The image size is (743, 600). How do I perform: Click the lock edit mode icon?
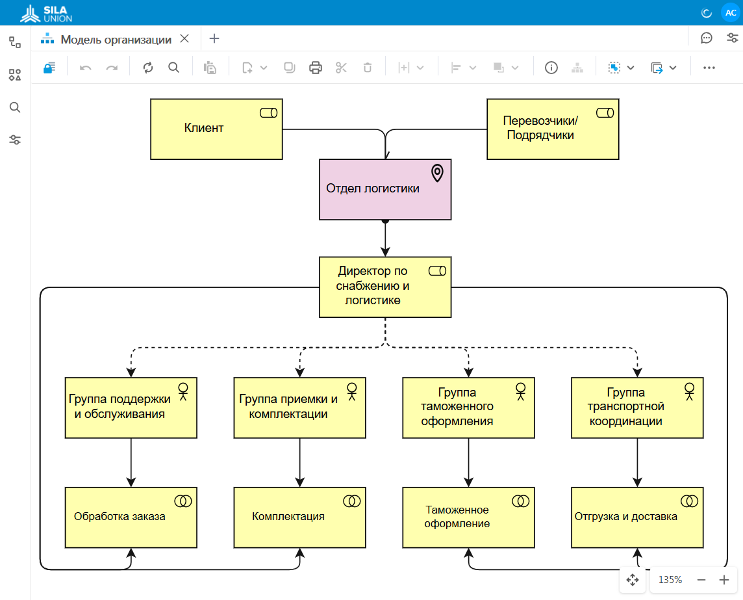point(49,68)
